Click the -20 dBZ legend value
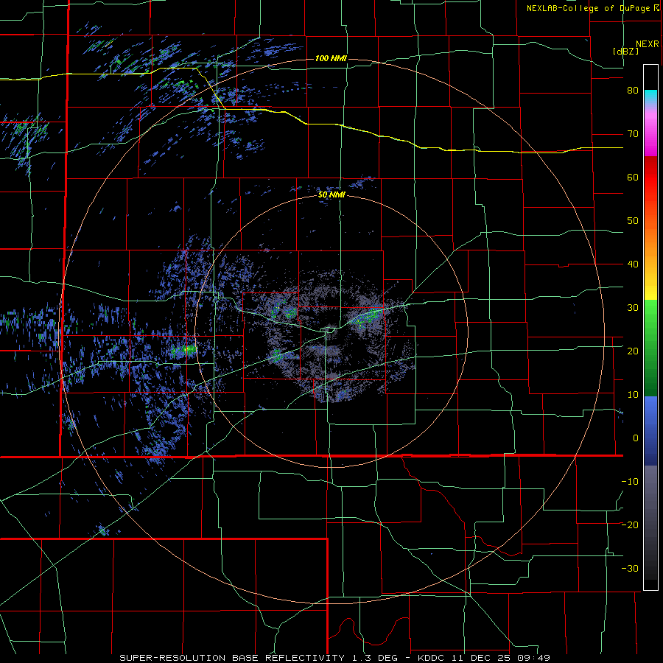The height and width of the screenshot is (663, 663). coord(630,525)
